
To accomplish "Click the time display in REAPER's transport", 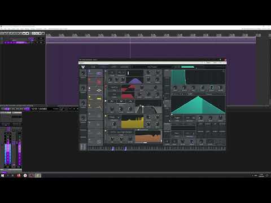I will (x=39, y=109).
